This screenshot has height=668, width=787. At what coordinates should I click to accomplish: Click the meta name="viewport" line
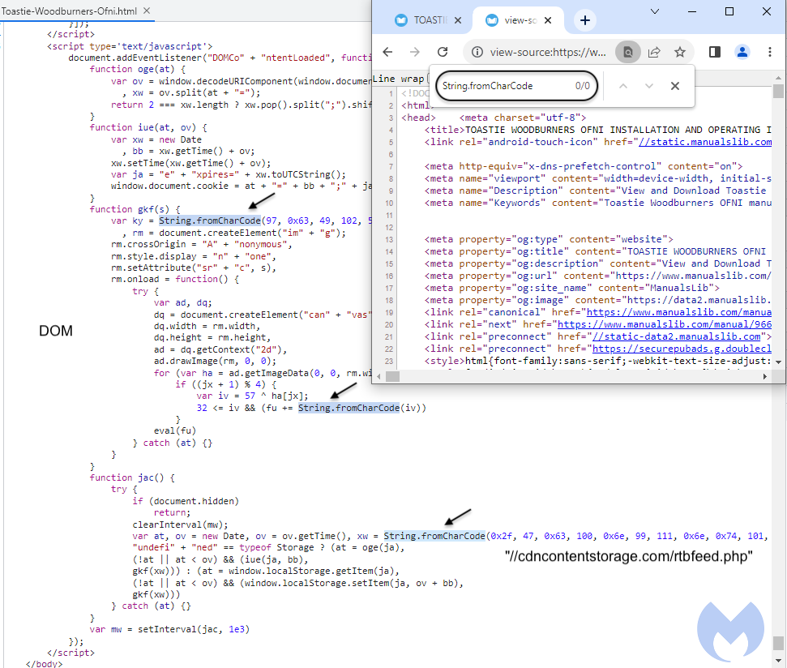tap(598, 178)
